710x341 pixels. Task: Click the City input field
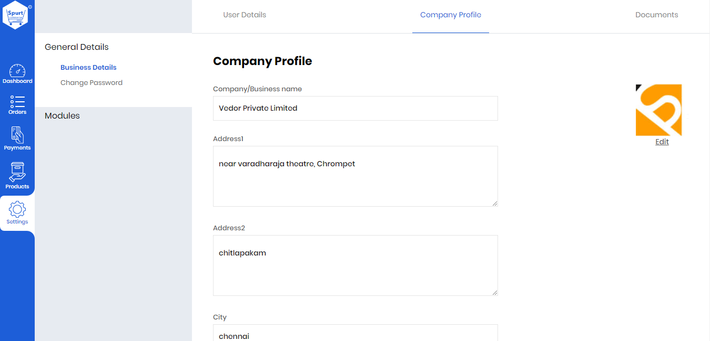356,334
